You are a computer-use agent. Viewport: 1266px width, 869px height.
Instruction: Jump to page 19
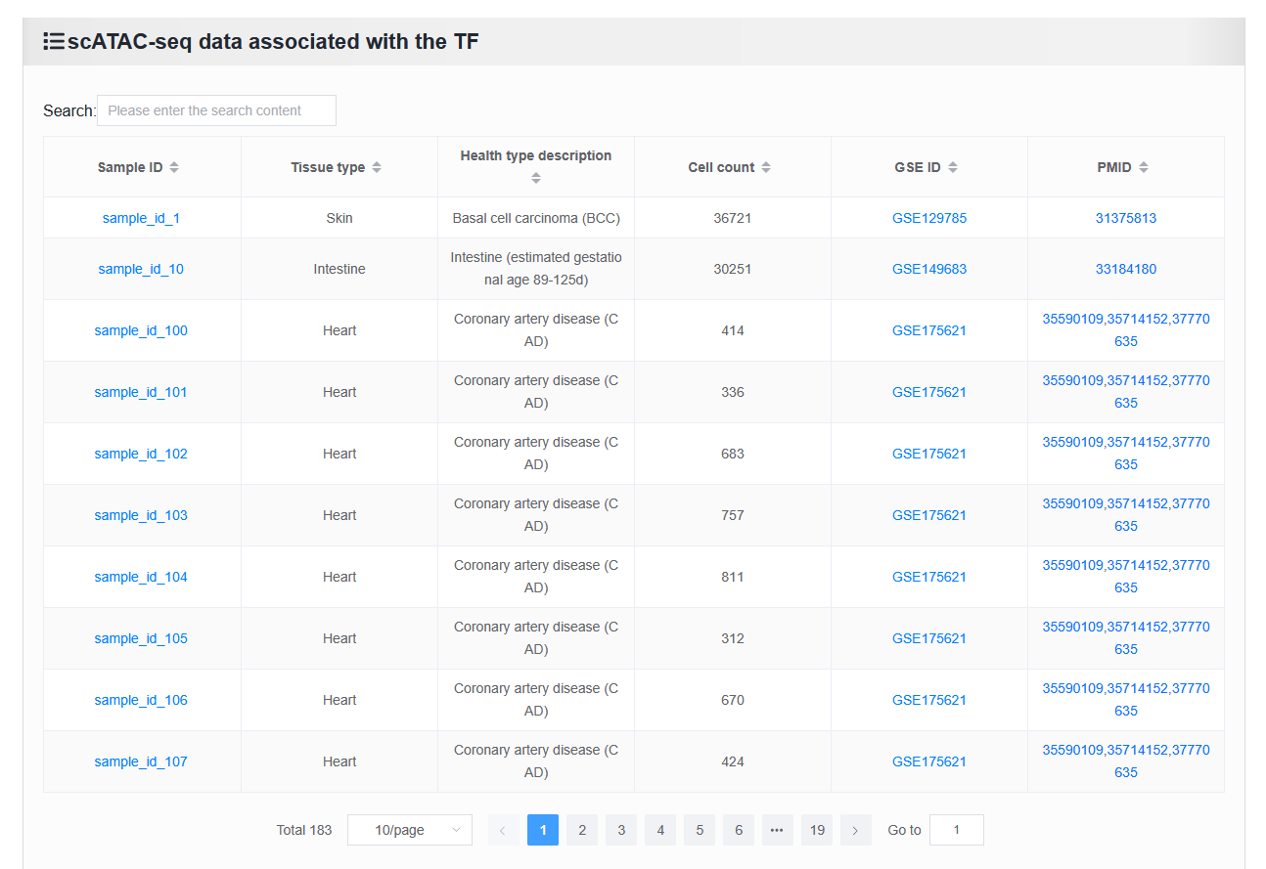click(817, 830)
